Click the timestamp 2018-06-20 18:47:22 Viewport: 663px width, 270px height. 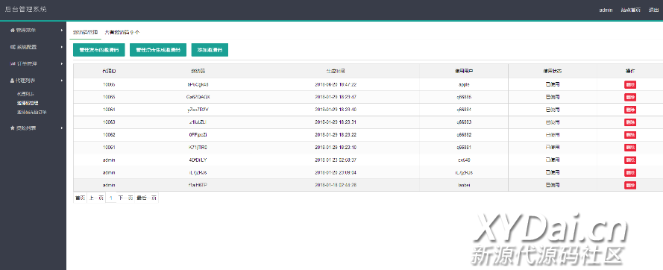tap(336, 84)
